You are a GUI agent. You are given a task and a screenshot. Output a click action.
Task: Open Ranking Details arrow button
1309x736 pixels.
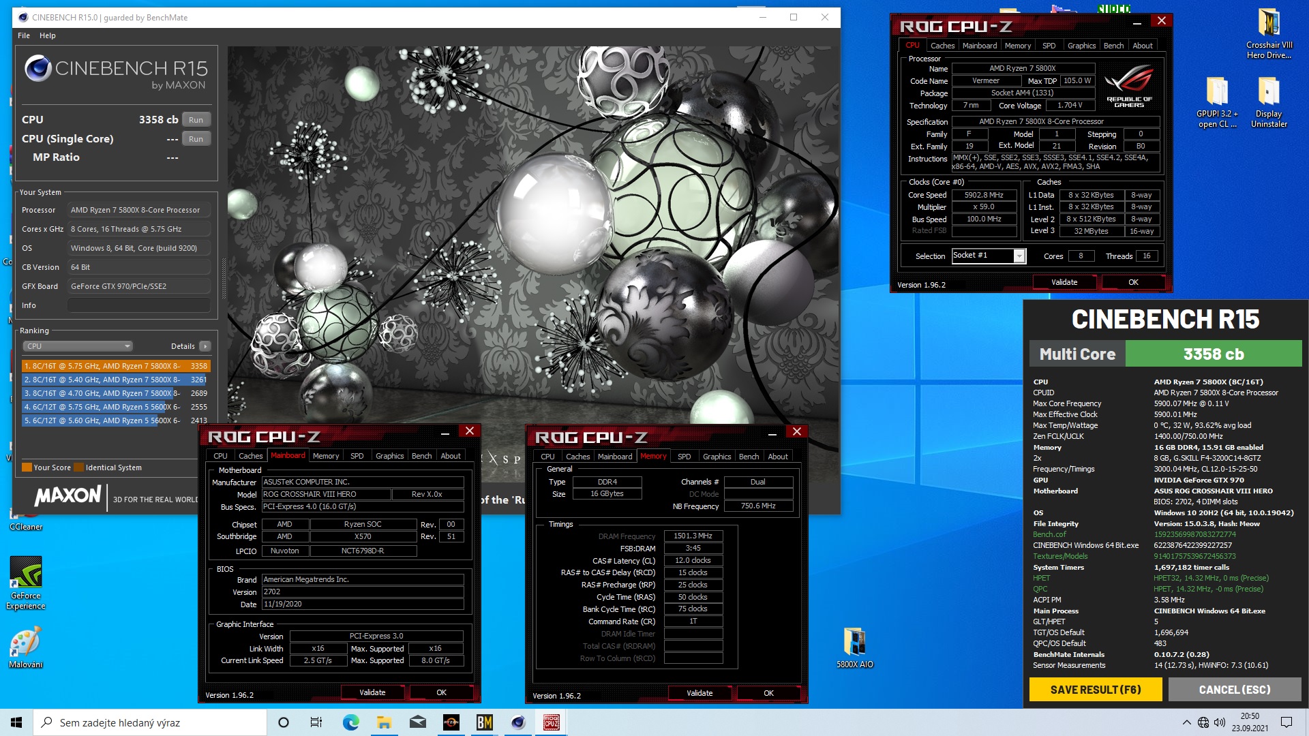tap(205, 346)
